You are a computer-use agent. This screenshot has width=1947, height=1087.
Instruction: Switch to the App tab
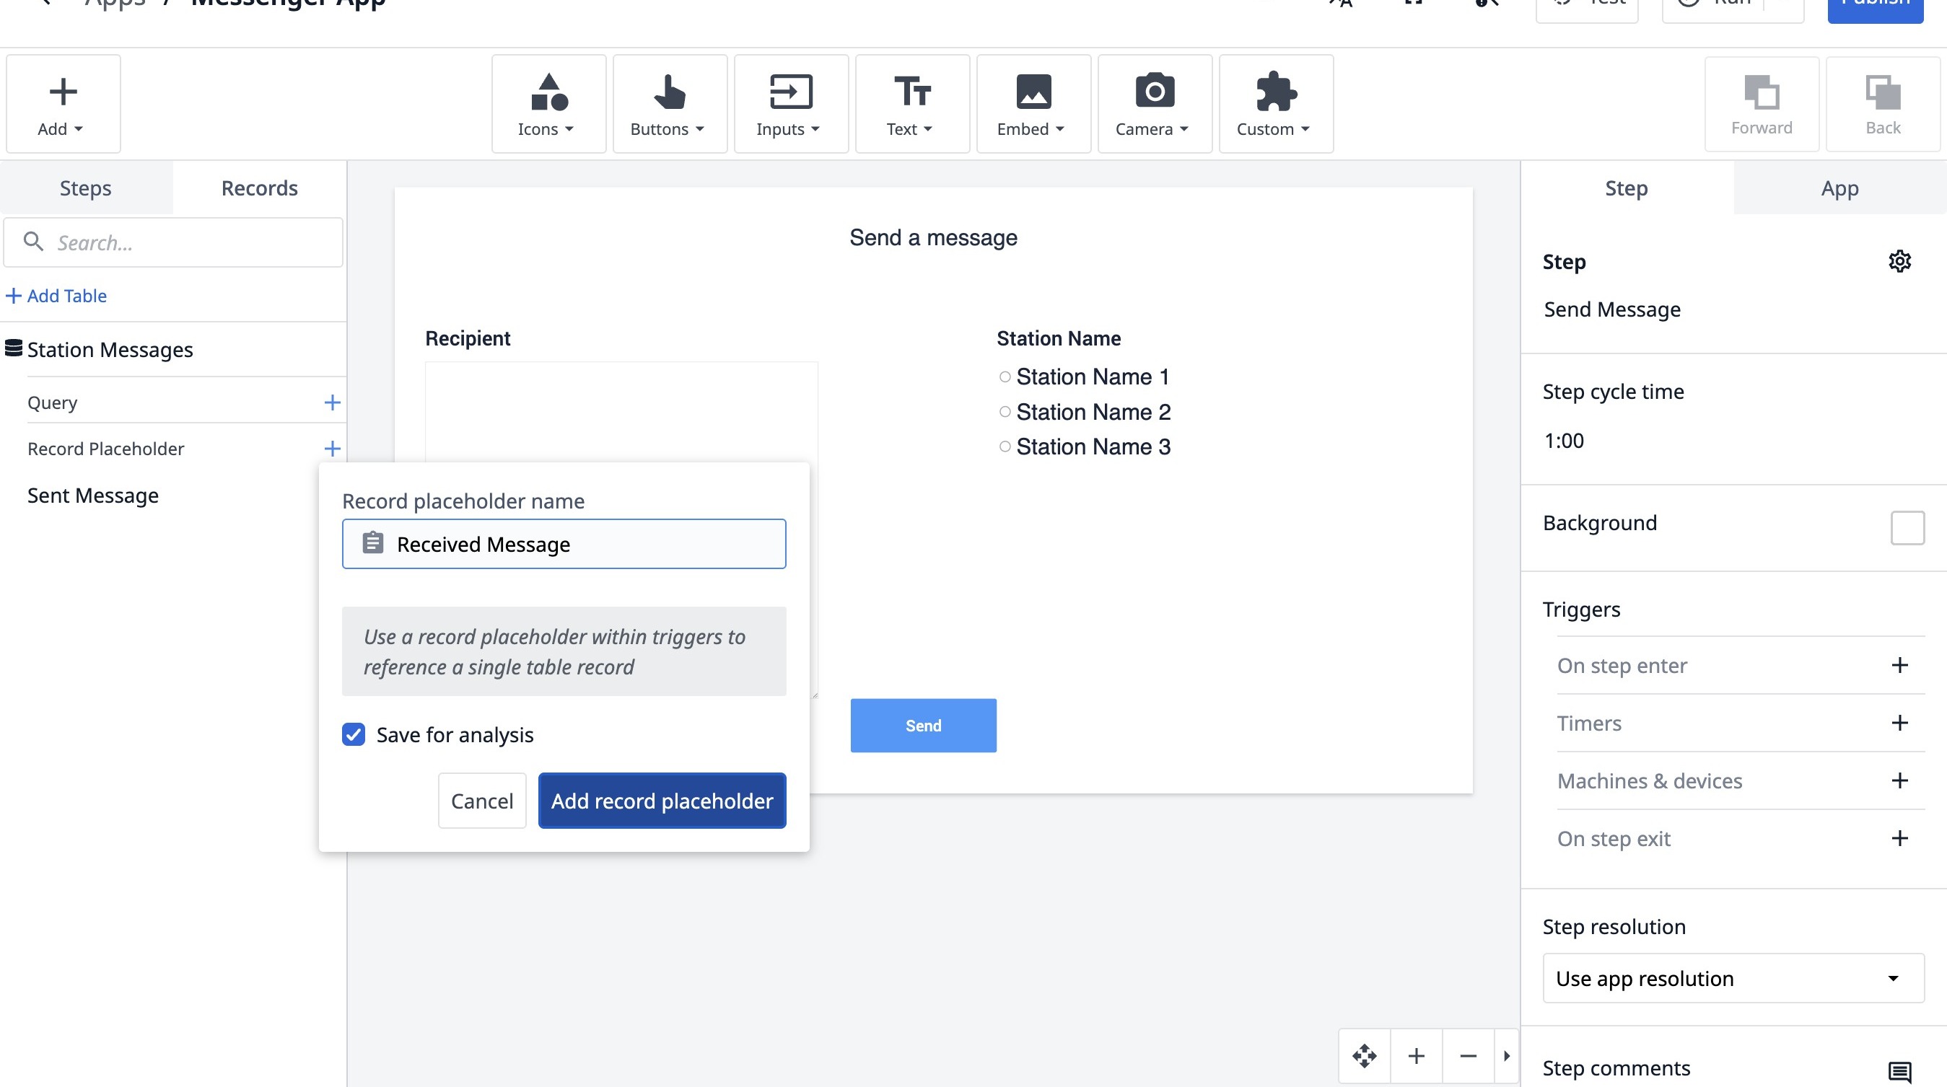coord(1839,188)
